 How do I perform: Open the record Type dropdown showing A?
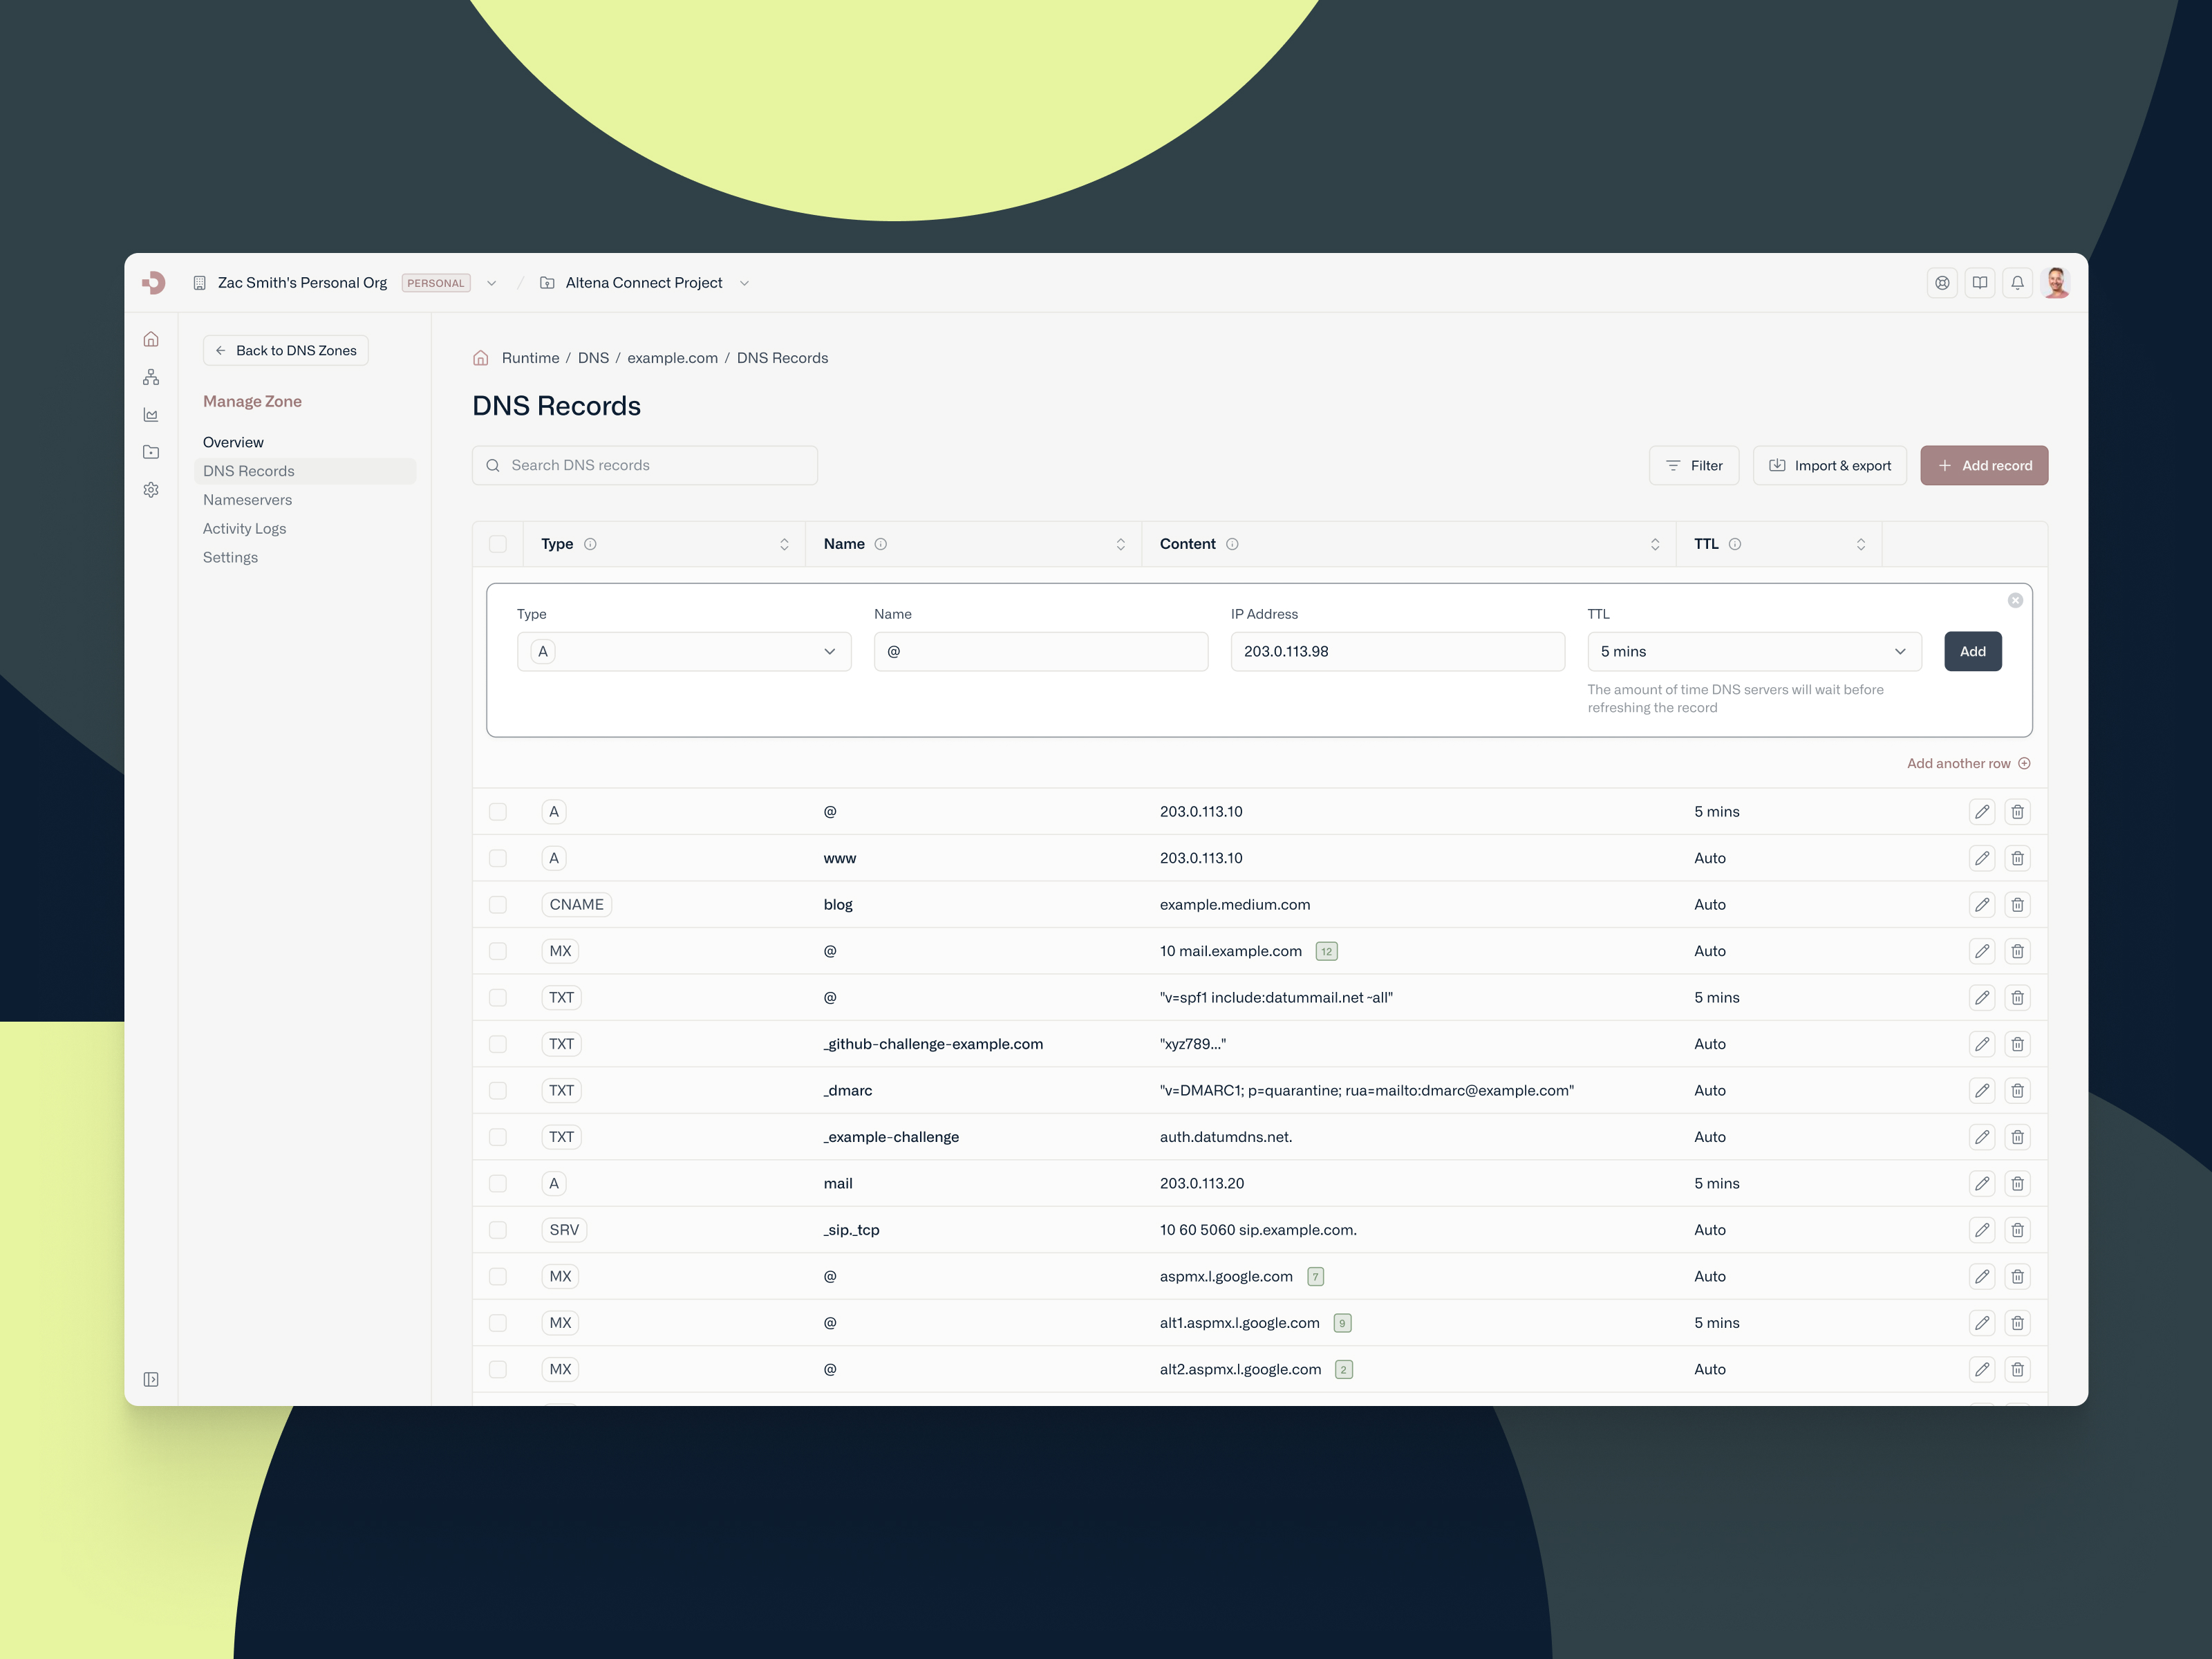[684, 652]
